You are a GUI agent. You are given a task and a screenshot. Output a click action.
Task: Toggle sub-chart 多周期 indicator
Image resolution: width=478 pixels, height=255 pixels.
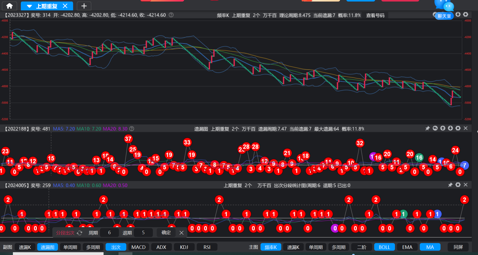(x=93, y=247)
